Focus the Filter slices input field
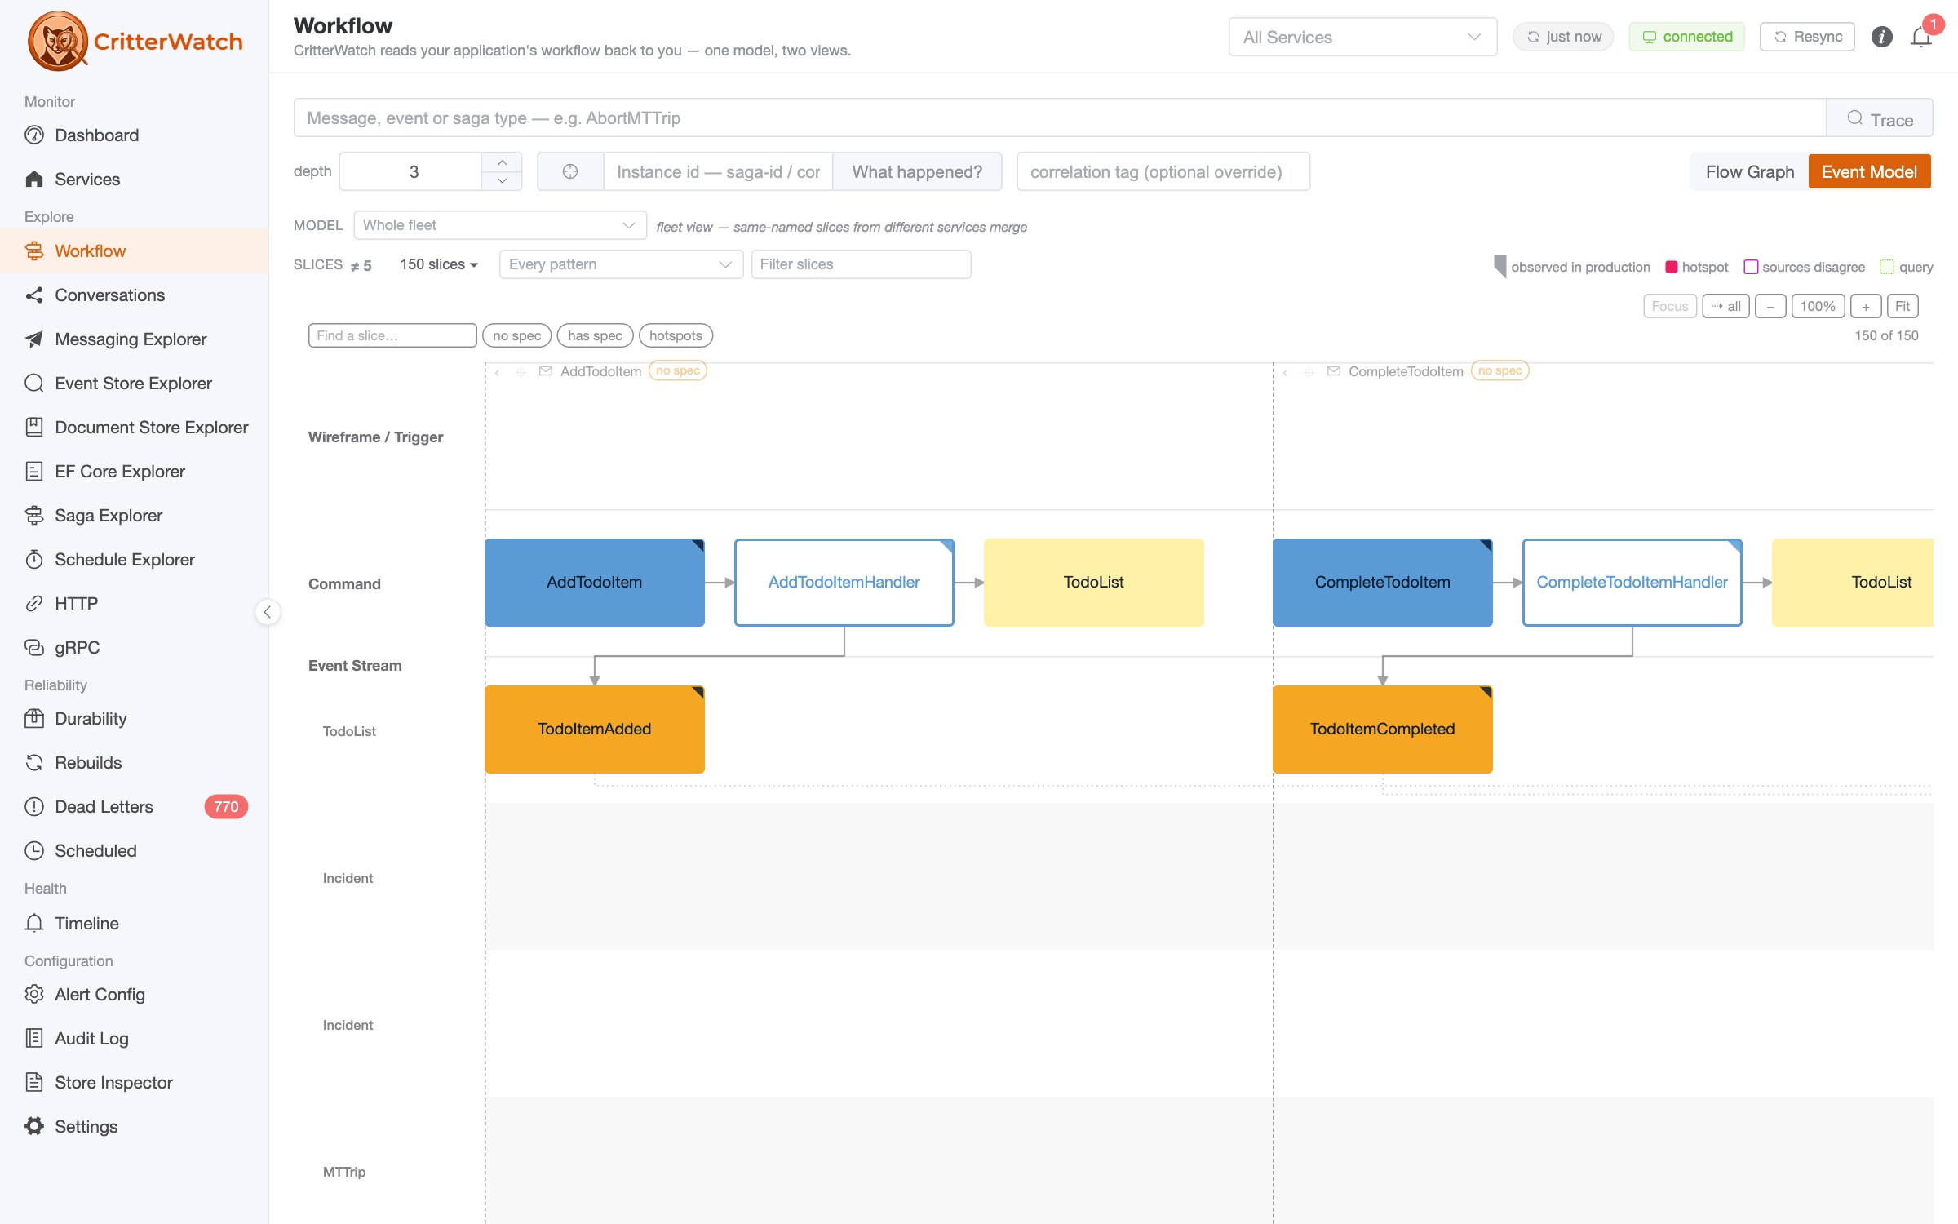 tap(861, 264)
